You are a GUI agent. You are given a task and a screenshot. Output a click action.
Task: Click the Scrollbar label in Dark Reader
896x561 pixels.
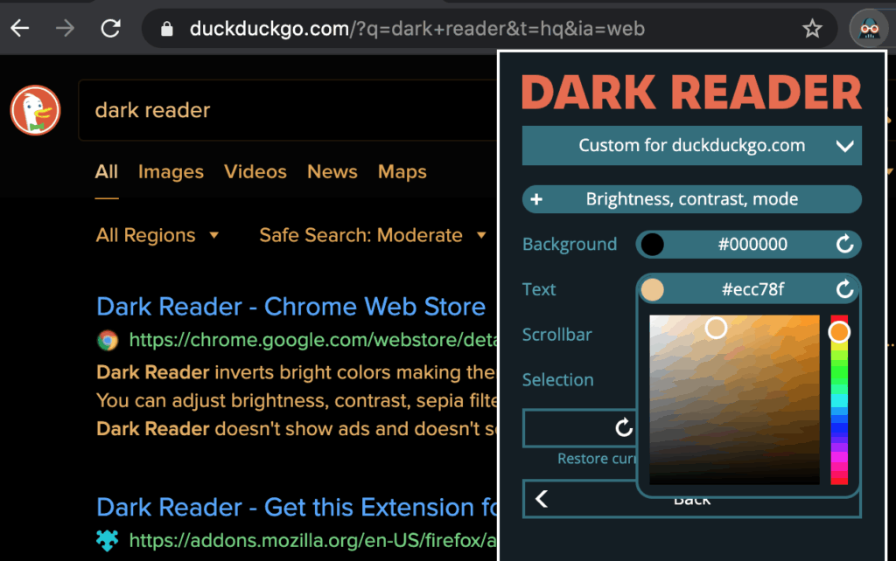pos(556,335)
